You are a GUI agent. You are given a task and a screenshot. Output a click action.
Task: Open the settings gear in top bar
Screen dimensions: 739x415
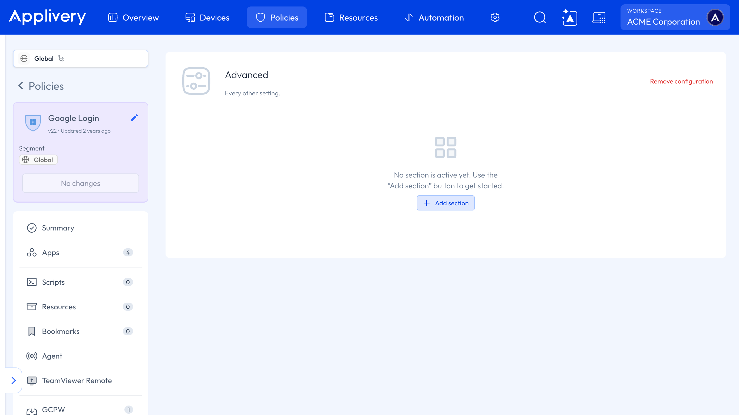click(x=495, y=18)
